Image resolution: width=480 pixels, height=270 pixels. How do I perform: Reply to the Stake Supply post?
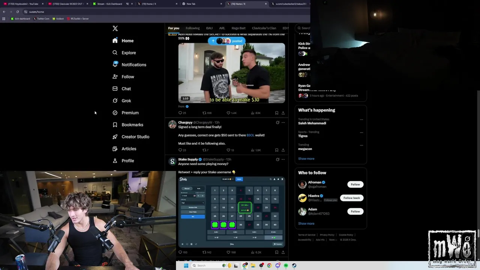pyautogui.click(x=183, y=252)
